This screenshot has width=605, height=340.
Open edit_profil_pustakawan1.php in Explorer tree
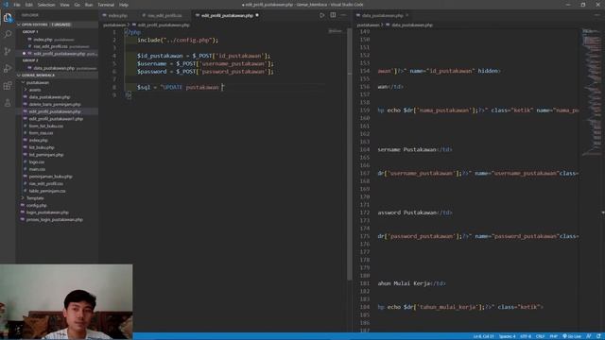[56, 119]
